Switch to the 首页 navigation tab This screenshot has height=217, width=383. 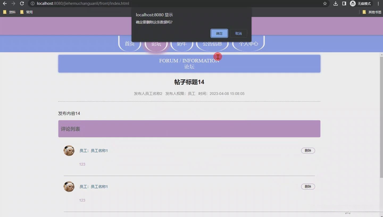130,44
